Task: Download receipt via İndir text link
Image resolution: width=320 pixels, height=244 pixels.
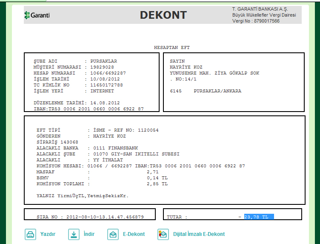Action: click(89, 234)
